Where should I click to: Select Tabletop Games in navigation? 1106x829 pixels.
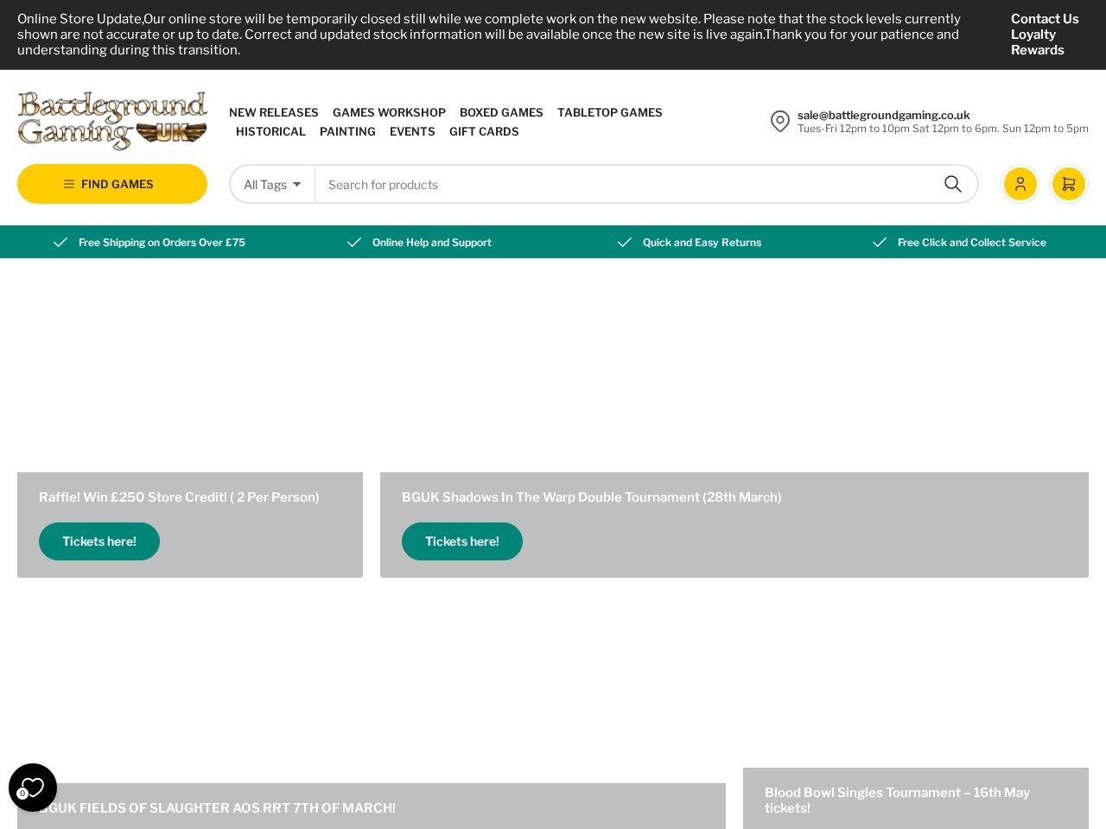[x=609, y=112]
